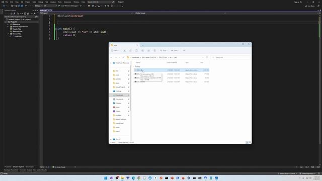Go back in File Explorer
Image resolution: width=322 pixels, height=181 pixels.
tap(112, 57)
